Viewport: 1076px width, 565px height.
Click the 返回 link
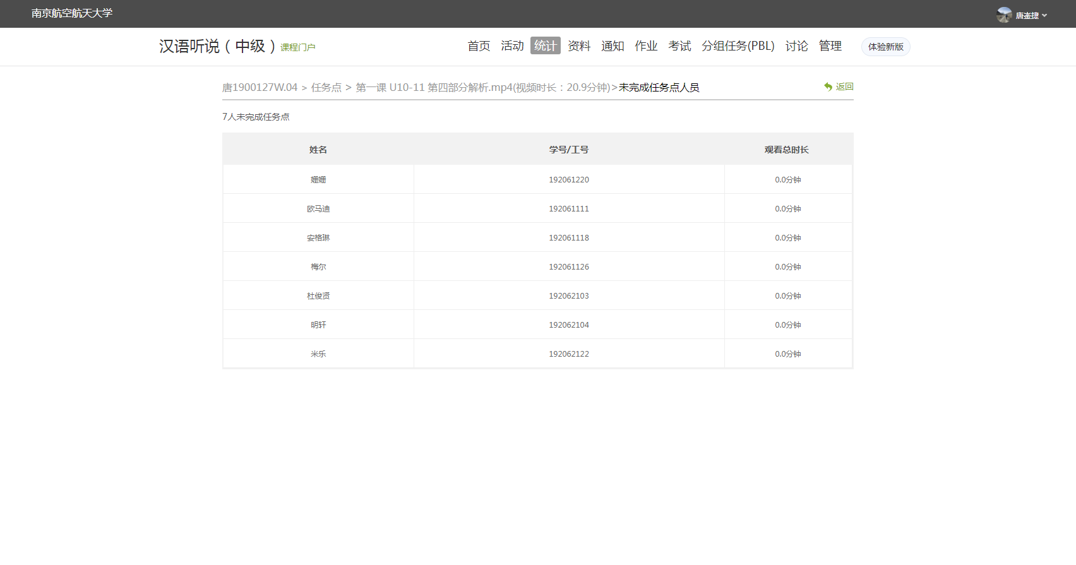(844, 87)
